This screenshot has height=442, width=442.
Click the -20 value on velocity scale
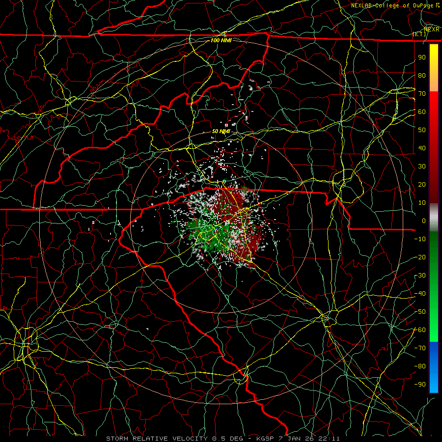point(420,257)
